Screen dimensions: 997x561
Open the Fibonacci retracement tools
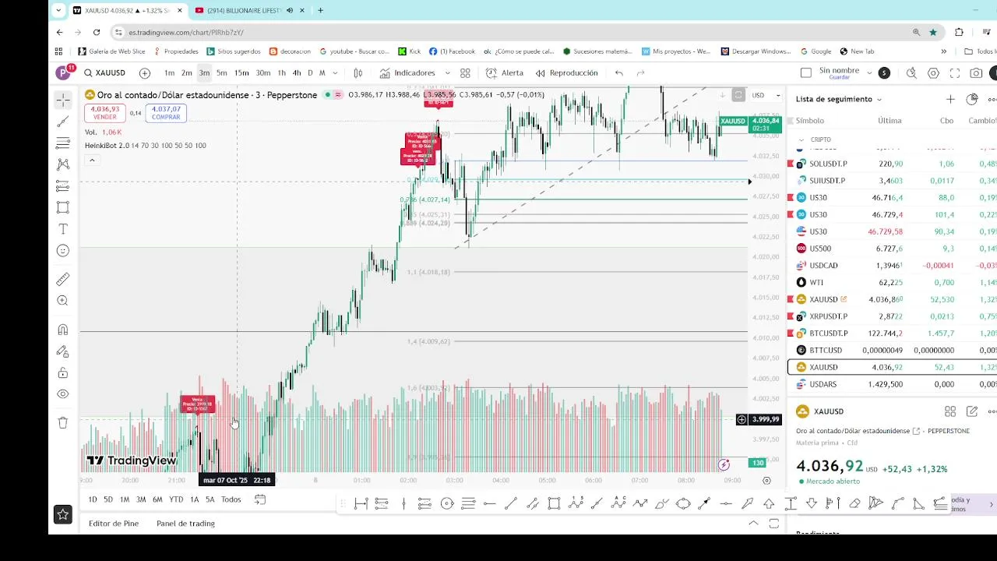(63, 143)
